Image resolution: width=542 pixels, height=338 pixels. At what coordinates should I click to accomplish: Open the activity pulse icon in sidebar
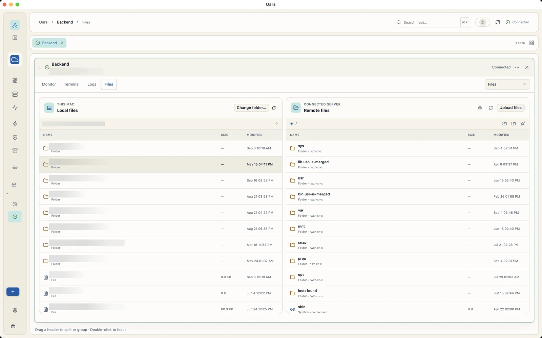tap(15, 108)
